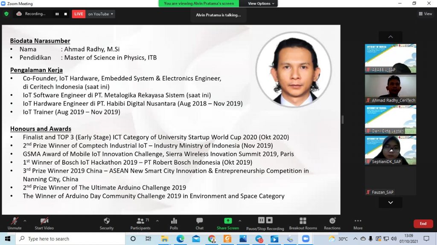Select the ABABBIL_SAP video thumbnail
The height and width of the screenshot is (245, 437).
[390, 58]
